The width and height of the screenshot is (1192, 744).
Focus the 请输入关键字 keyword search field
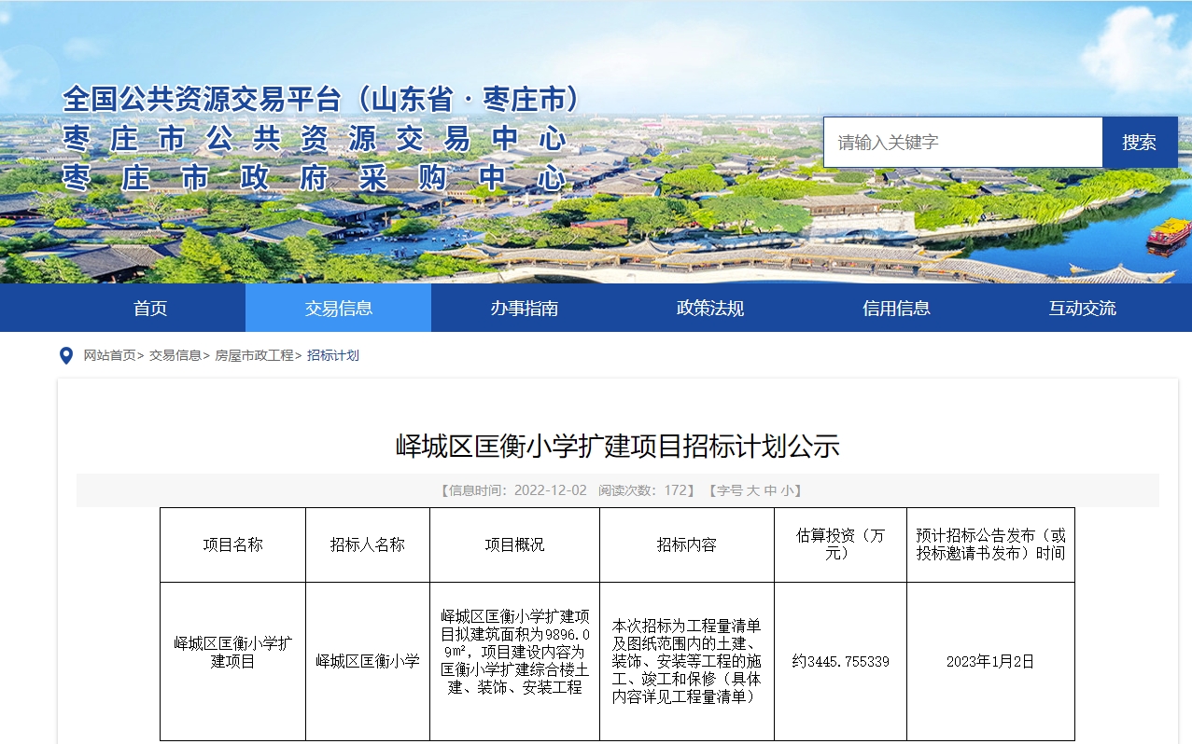[x=962, y=143]
